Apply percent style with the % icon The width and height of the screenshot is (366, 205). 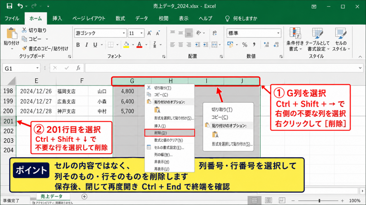(245, 45)
